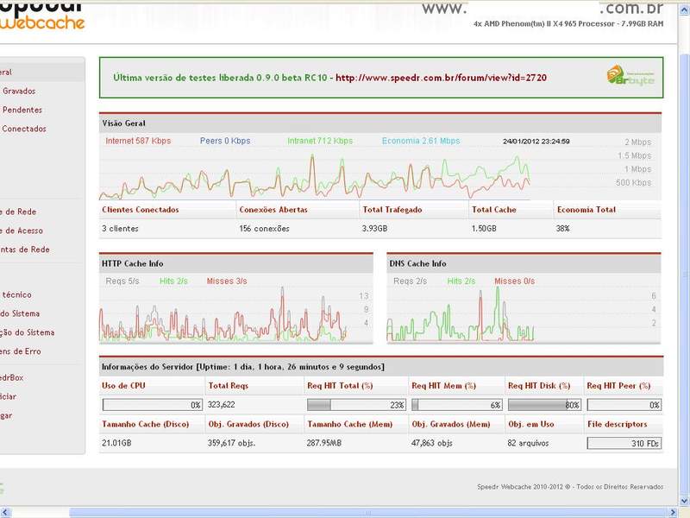
Task: Select Pendentes in the sidebar menu
Action: click(x=22, y=111)
